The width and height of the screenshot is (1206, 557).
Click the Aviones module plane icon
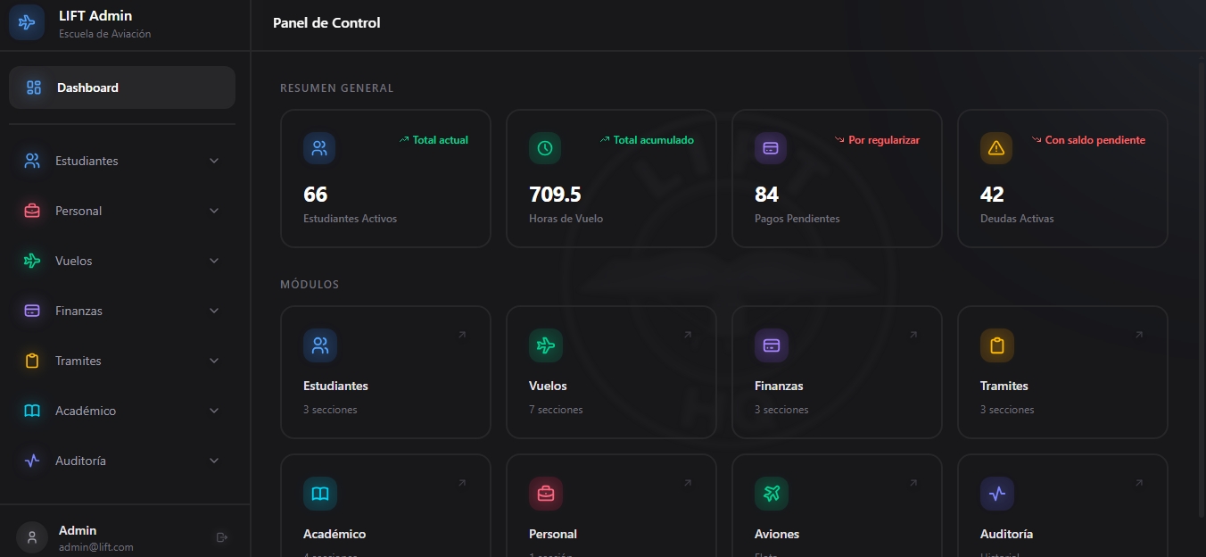click(x=771, y=494)
